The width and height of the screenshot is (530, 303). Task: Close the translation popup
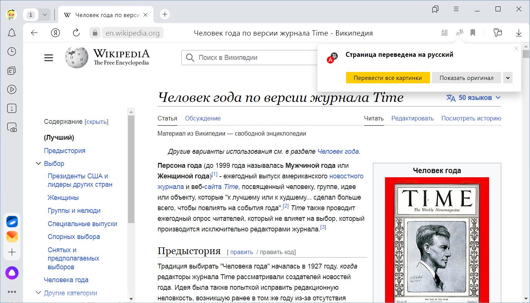[x=516, y=48]
